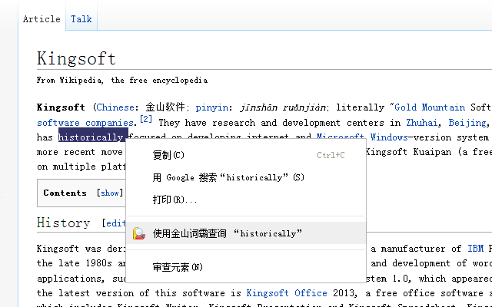Click the Chinese name 金山软件
492x307 pixels.
[x=165, y=107]
